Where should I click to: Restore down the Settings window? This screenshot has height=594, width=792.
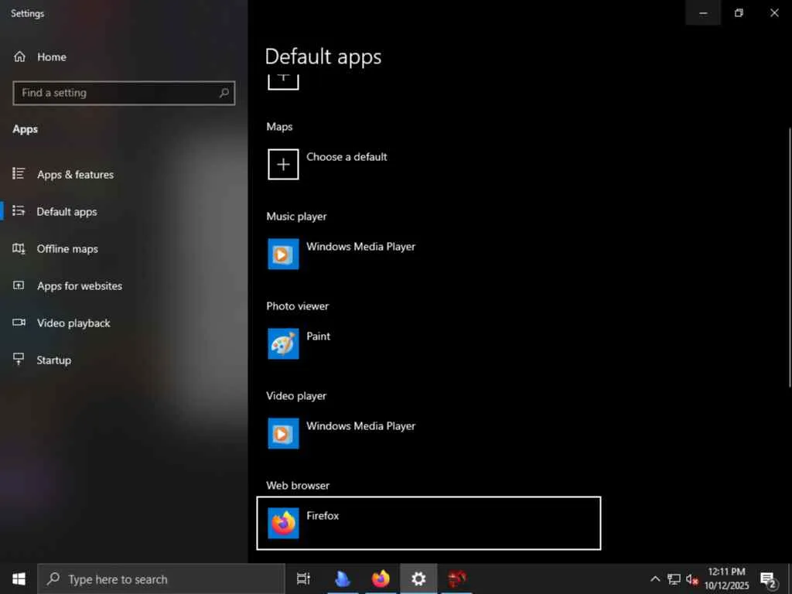coord(739,12)
